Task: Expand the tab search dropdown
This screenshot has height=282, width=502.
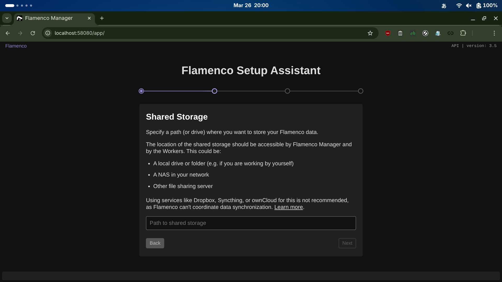Action: (x=7, y=18)
